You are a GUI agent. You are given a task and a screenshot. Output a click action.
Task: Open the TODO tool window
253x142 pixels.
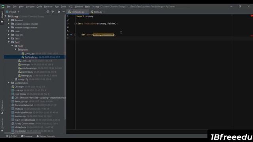coord(11,136)
